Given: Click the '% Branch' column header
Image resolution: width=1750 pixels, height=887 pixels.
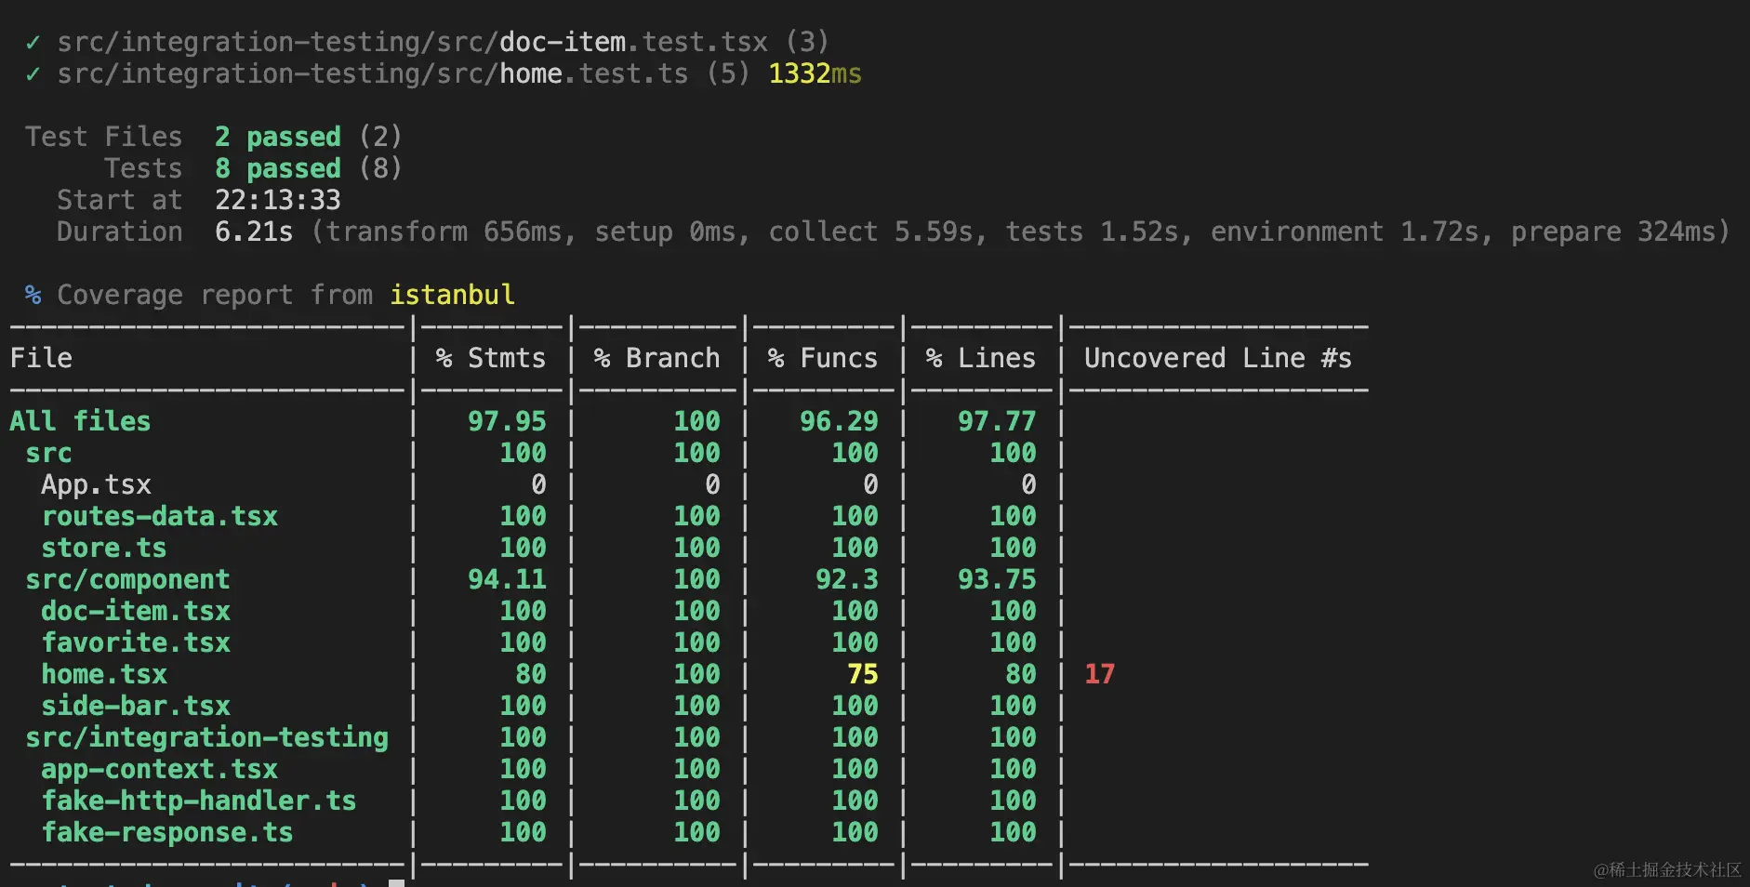Looking at the screenshot, I should point(656,358).
